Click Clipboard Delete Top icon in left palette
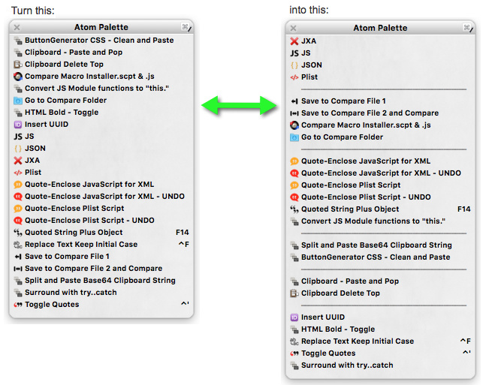Image resolution: width=483 pixels, height=385 pixels. coord(18,65)
